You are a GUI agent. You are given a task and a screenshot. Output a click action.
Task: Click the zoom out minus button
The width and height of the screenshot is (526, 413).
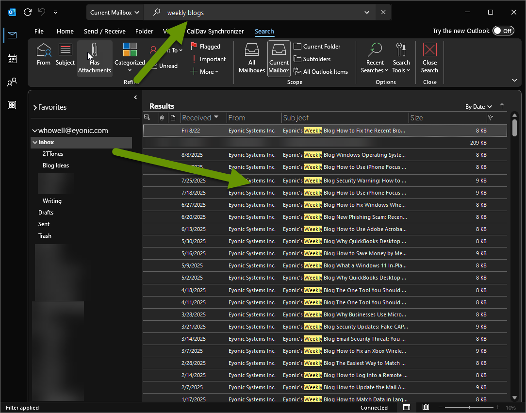pos(441,407)
